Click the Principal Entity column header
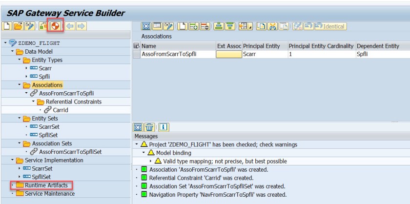The width and height of the screenshot is (410, 204). pos(265,46)
